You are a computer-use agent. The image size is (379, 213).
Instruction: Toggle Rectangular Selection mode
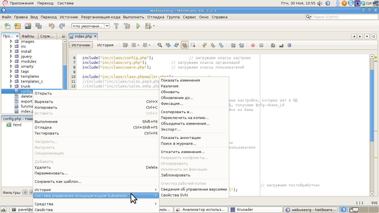pyautogui.click(x=193, y=45)
